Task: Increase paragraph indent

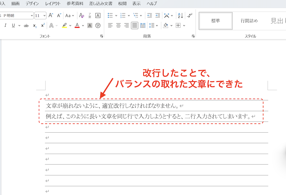Action: click(x=158, y=15)
